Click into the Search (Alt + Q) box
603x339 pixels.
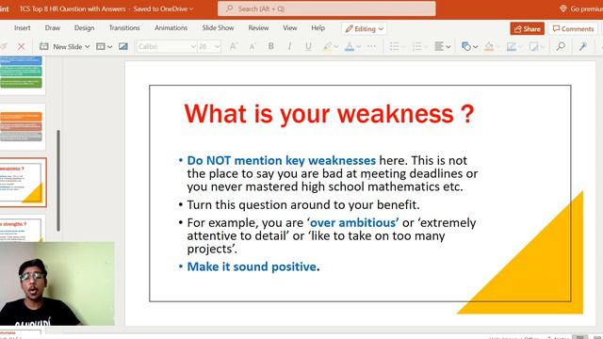(327, 8)
